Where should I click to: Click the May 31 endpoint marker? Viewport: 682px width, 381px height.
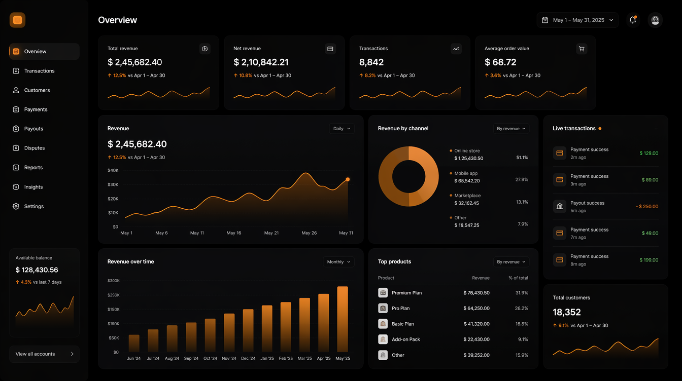point(348,179)
